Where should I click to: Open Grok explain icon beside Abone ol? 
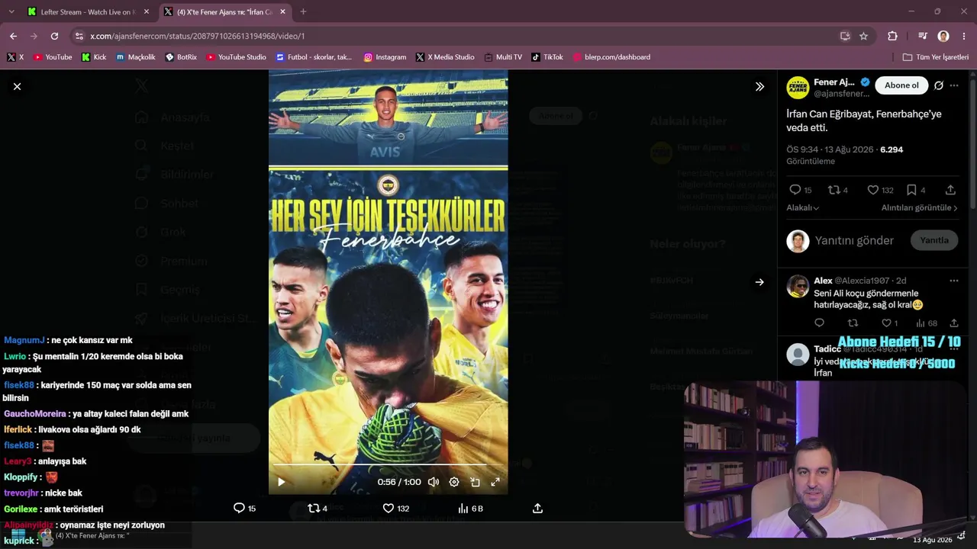pyautogui.click(x=939, y=85)
